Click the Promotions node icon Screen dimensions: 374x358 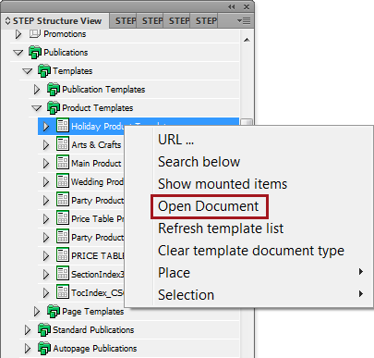34,33
